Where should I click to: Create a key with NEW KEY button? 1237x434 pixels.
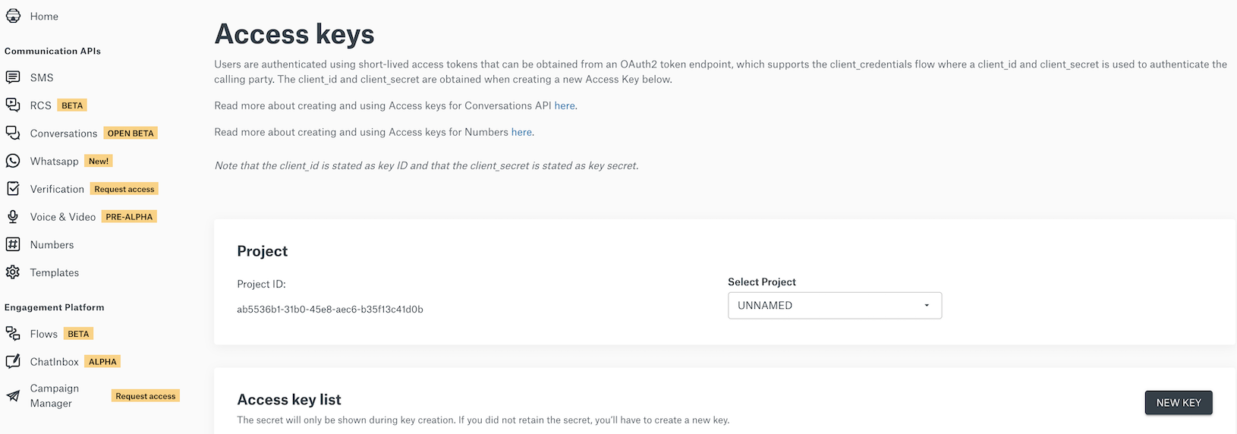[x=1179, y=403]
